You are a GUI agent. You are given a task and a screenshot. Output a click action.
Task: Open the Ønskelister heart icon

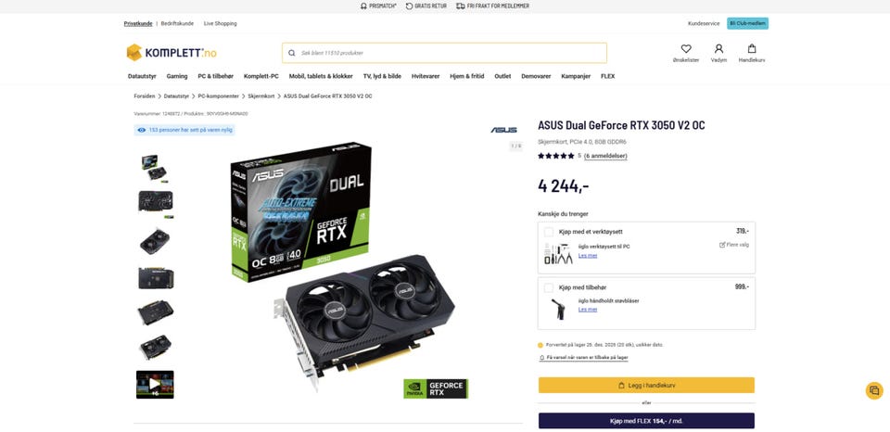686,49
